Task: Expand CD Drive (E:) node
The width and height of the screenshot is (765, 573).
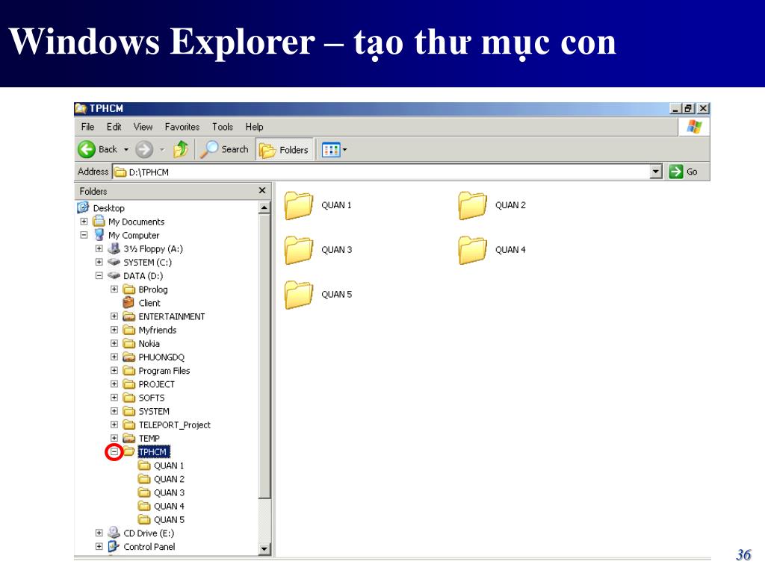Action: pyautogui.click(x=99, y=533)
